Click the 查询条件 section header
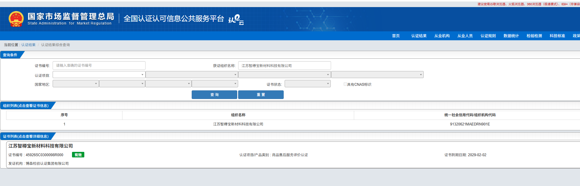This screenshot has height=186, width=580. [10, 55]
